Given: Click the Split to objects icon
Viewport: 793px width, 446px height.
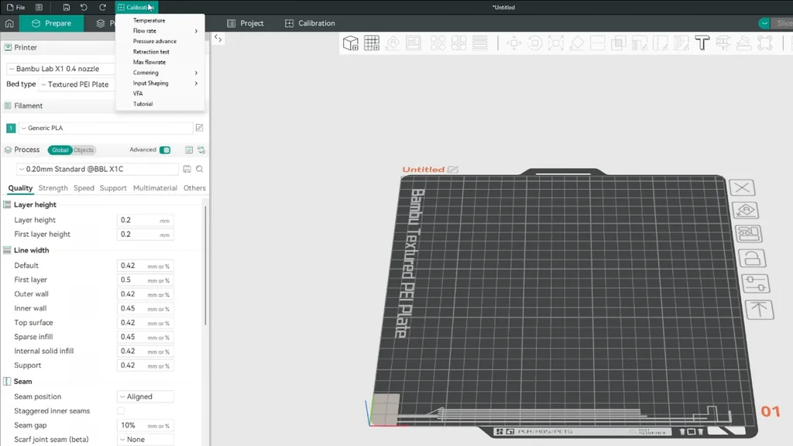Looking at the screenshot, I should pos(438,43).
